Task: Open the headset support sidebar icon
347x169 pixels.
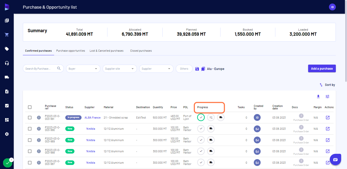Action: click(x=7, y=63)
